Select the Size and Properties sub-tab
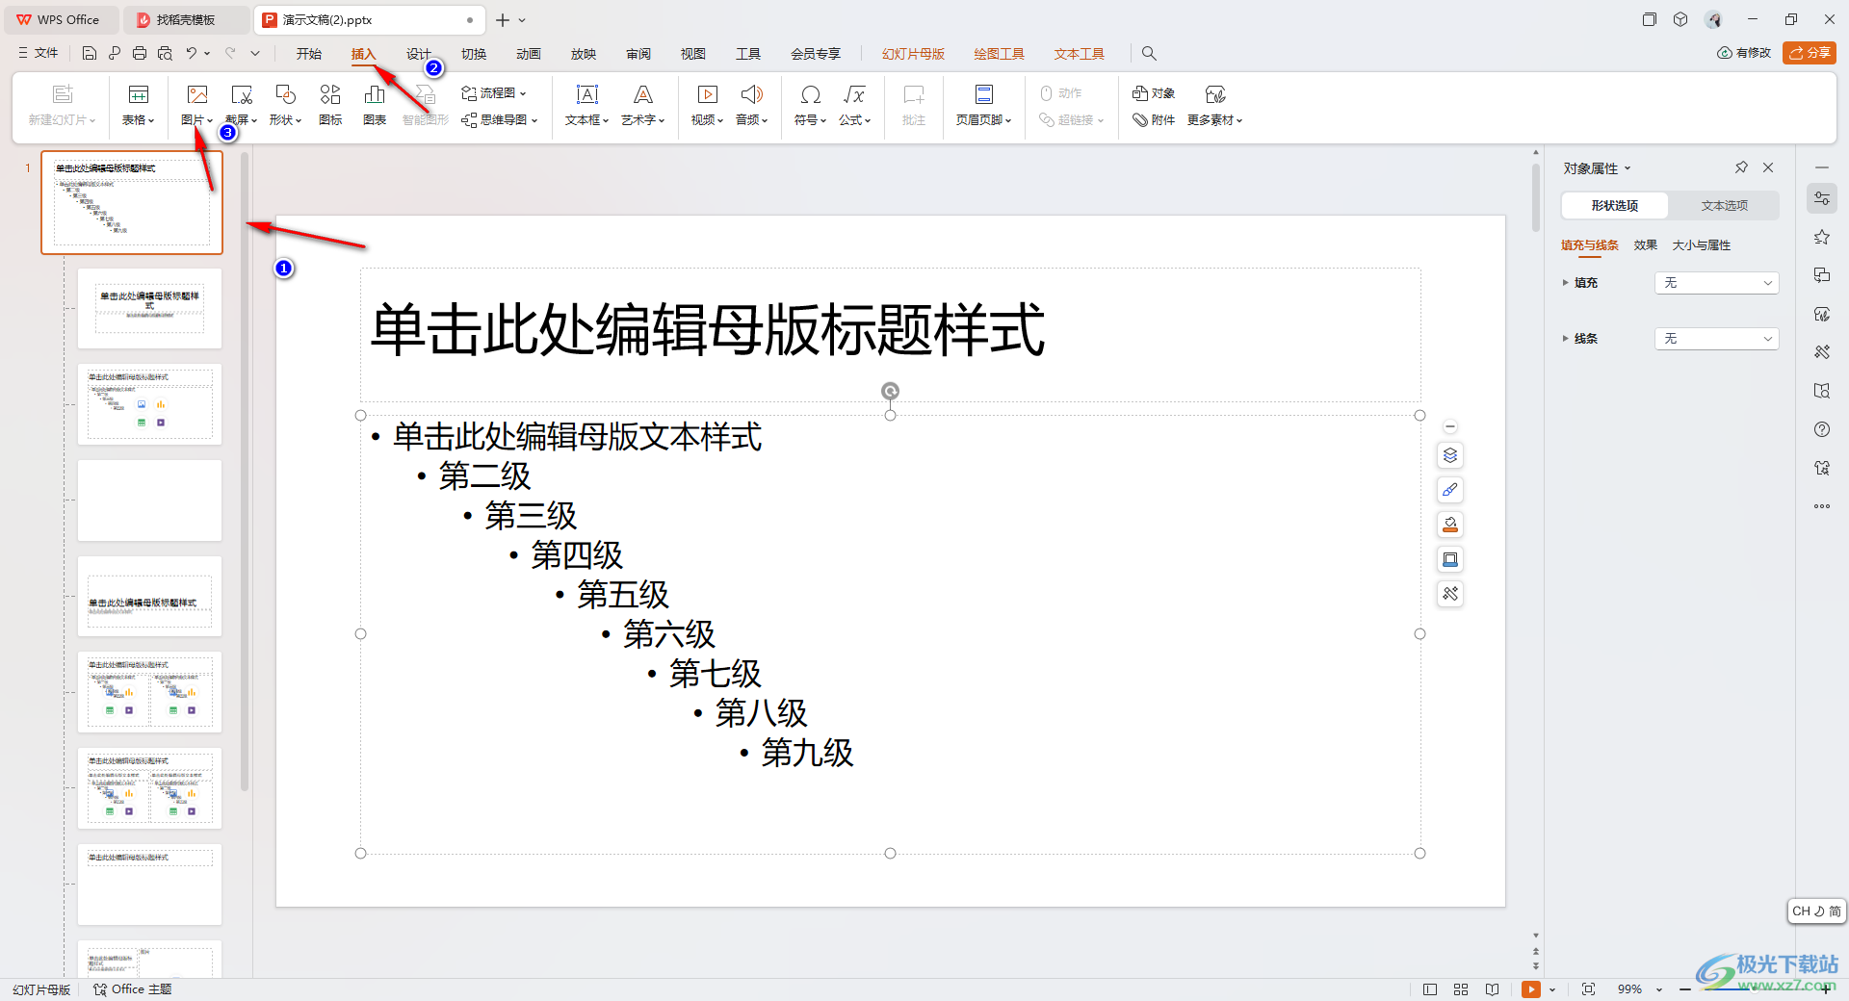Viewport: 1849px width, 1001px height. coord(1702,245)
